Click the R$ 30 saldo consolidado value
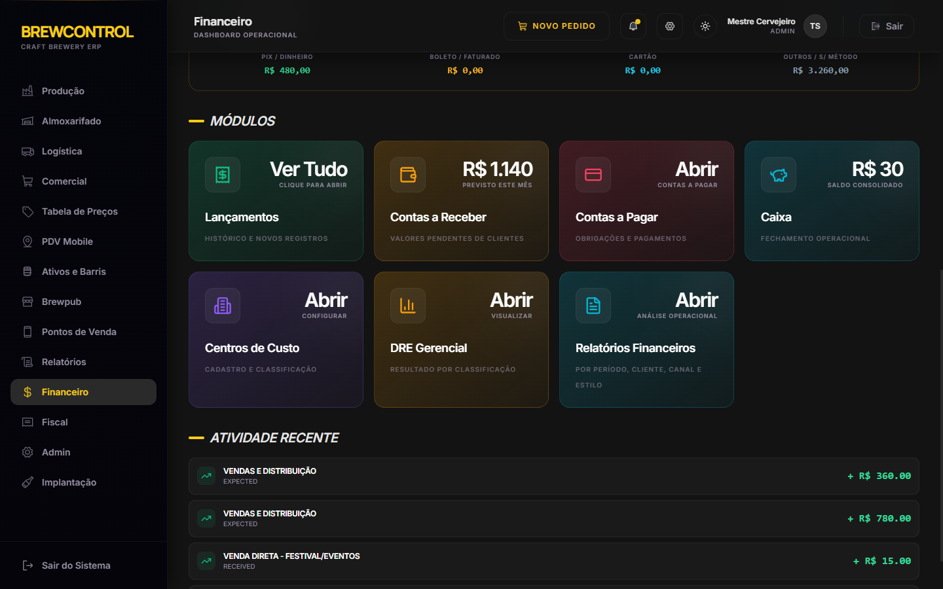This screenshot has width=943, height=589. click(878, 170)
